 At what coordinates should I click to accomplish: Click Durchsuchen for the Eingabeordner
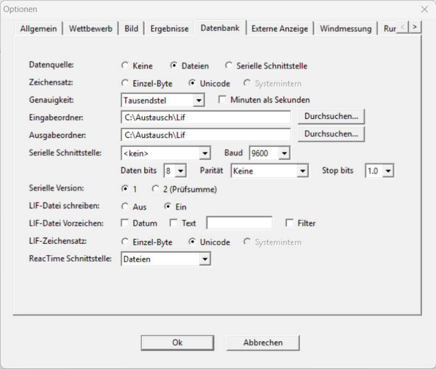(331, 116)
